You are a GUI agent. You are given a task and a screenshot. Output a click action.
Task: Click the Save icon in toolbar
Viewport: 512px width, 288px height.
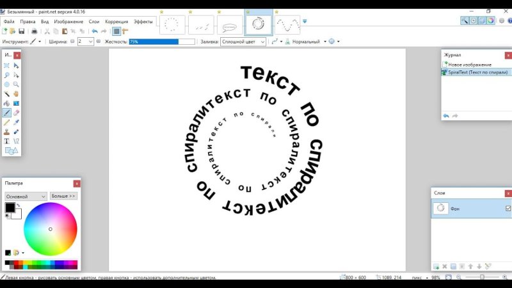click(x=21, y=31)
